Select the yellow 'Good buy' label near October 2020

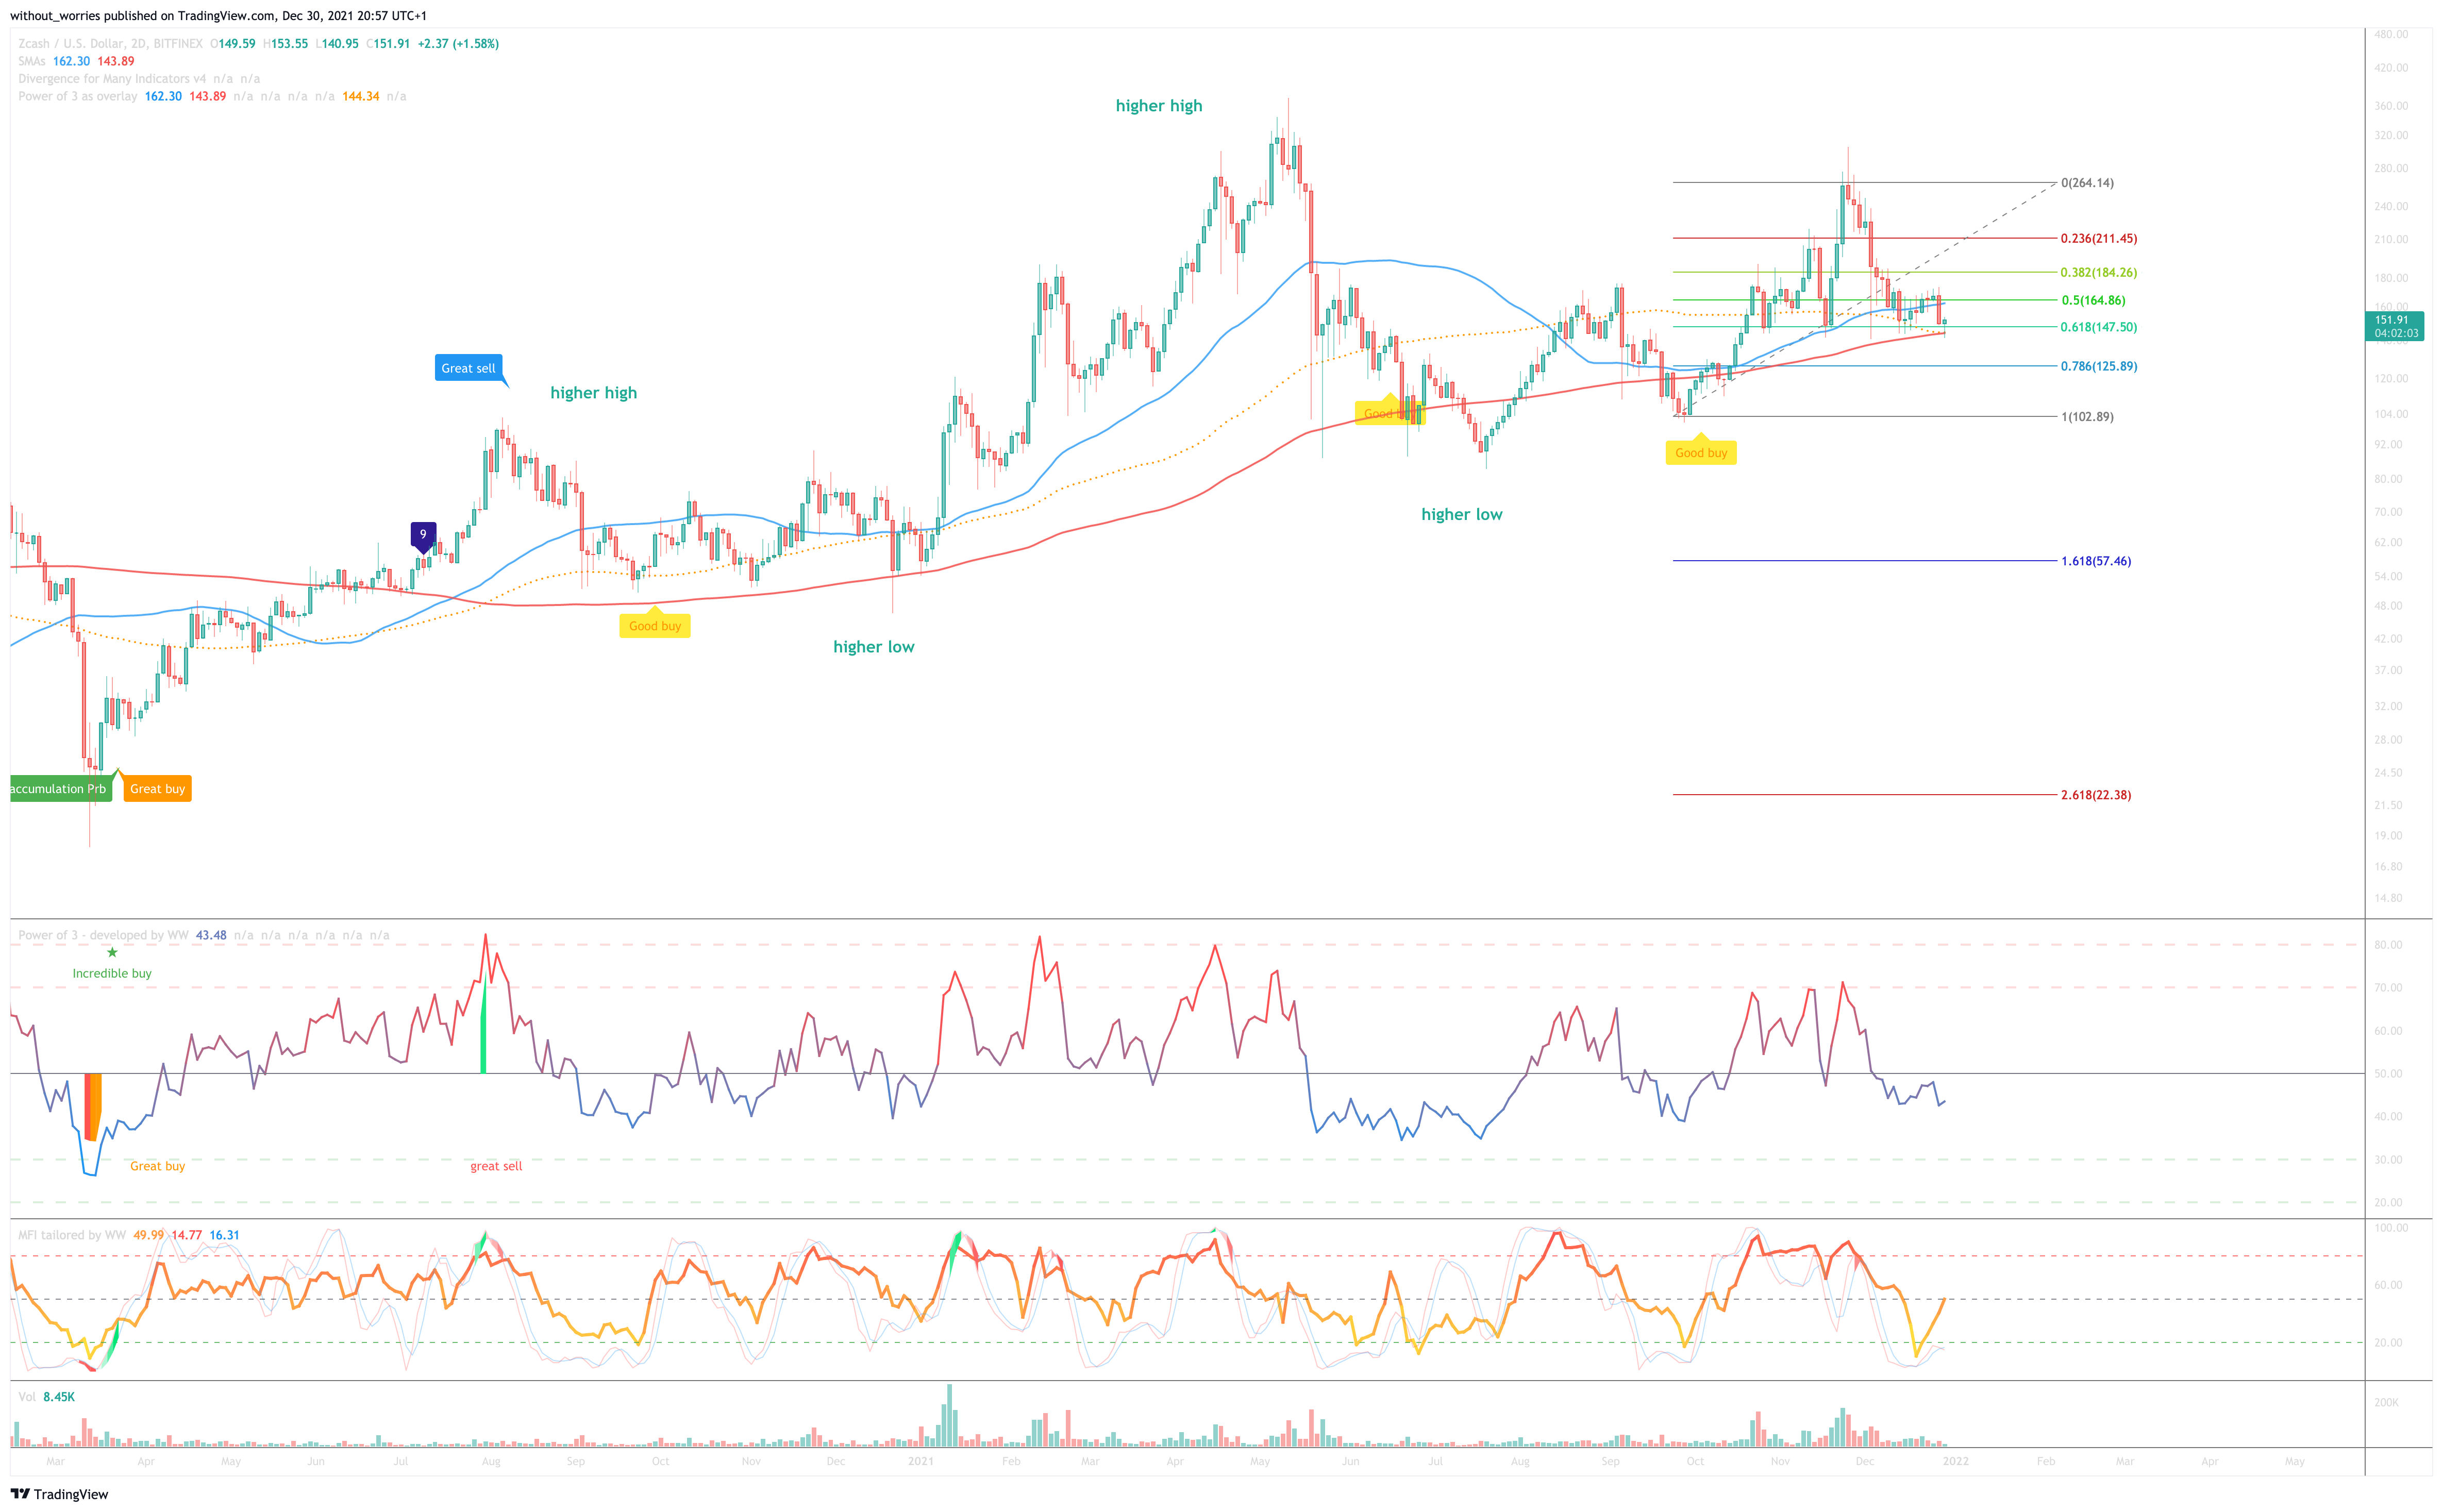tap(655, 626)
